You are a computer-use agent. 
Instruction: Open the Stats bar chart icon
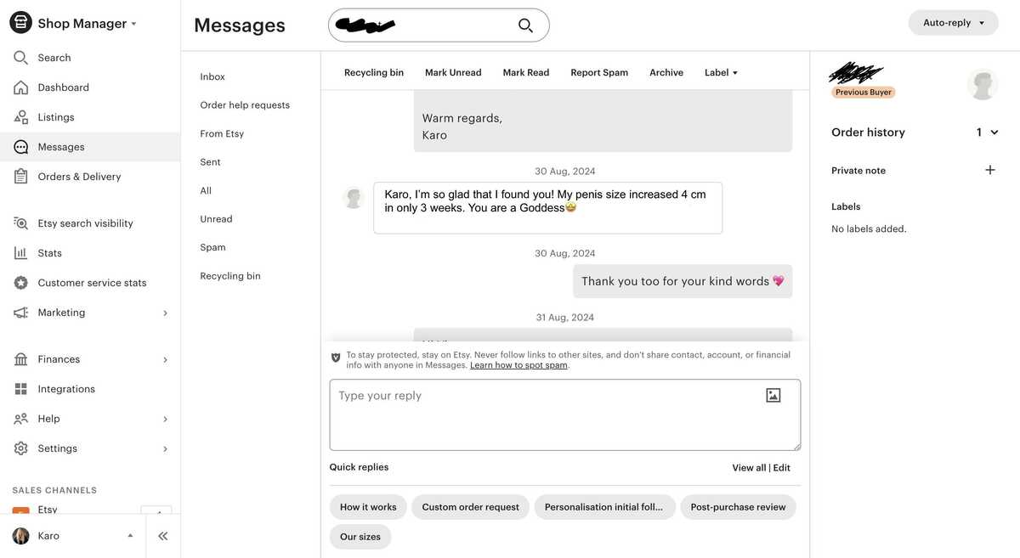coord(21,253)
